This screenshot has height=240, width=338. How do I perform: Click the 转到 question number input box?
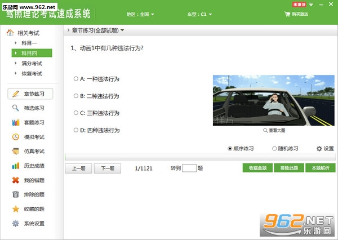click(x=189, y=168)
